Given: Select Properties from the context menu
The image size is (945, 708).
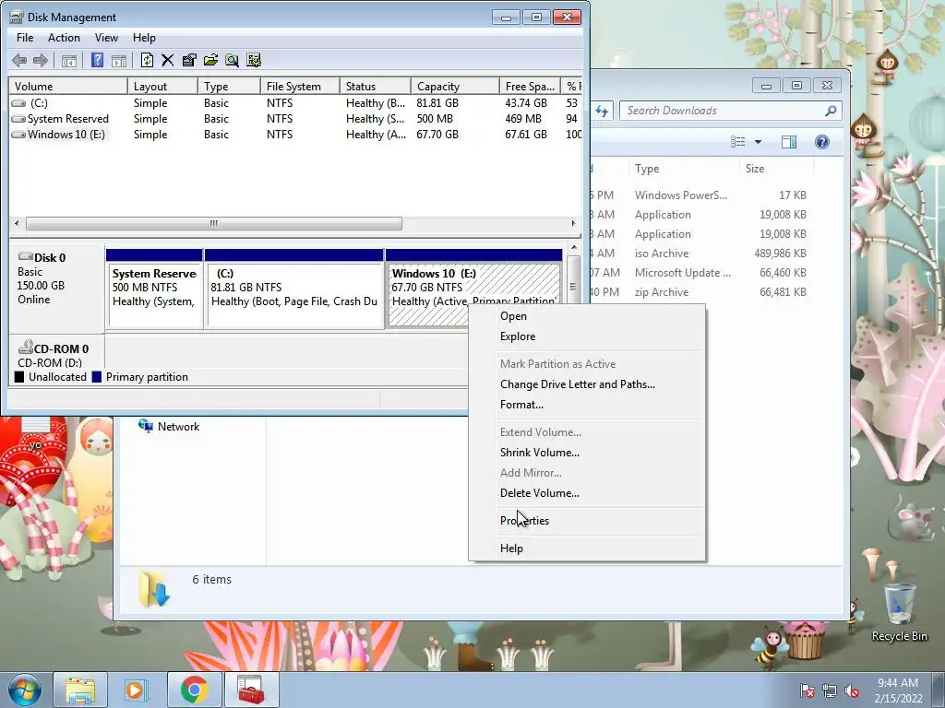Looking at the screenshot, I should tap(587, 521).
